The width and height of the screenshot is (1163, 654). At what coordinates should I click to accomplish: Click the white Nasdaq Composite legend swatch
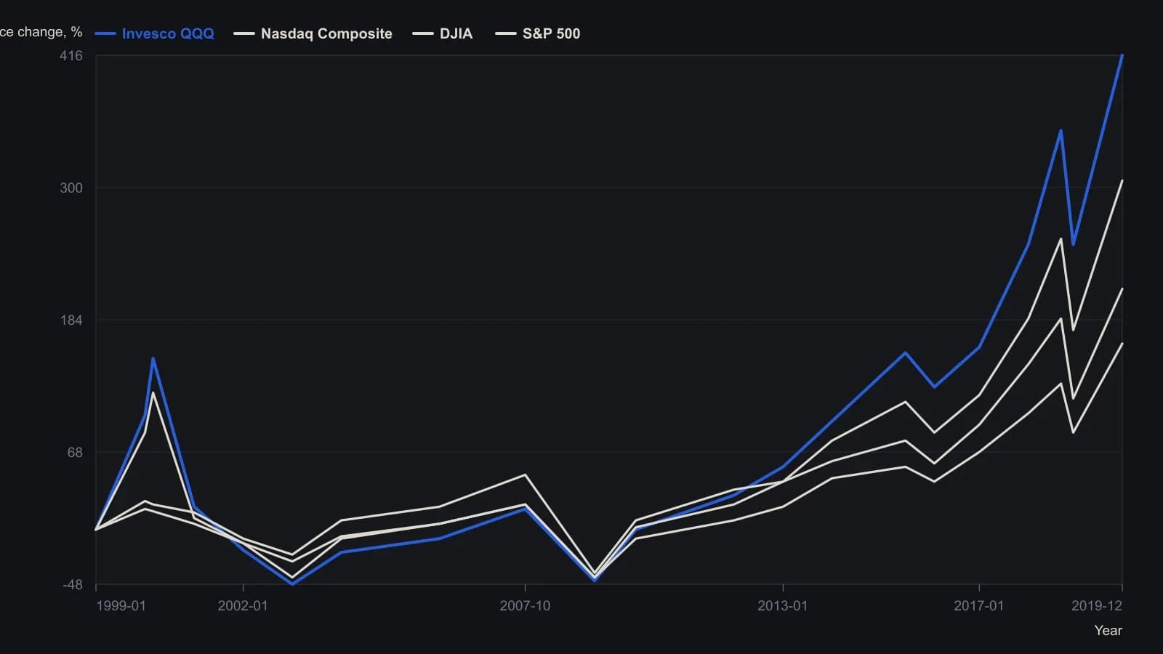244,33
